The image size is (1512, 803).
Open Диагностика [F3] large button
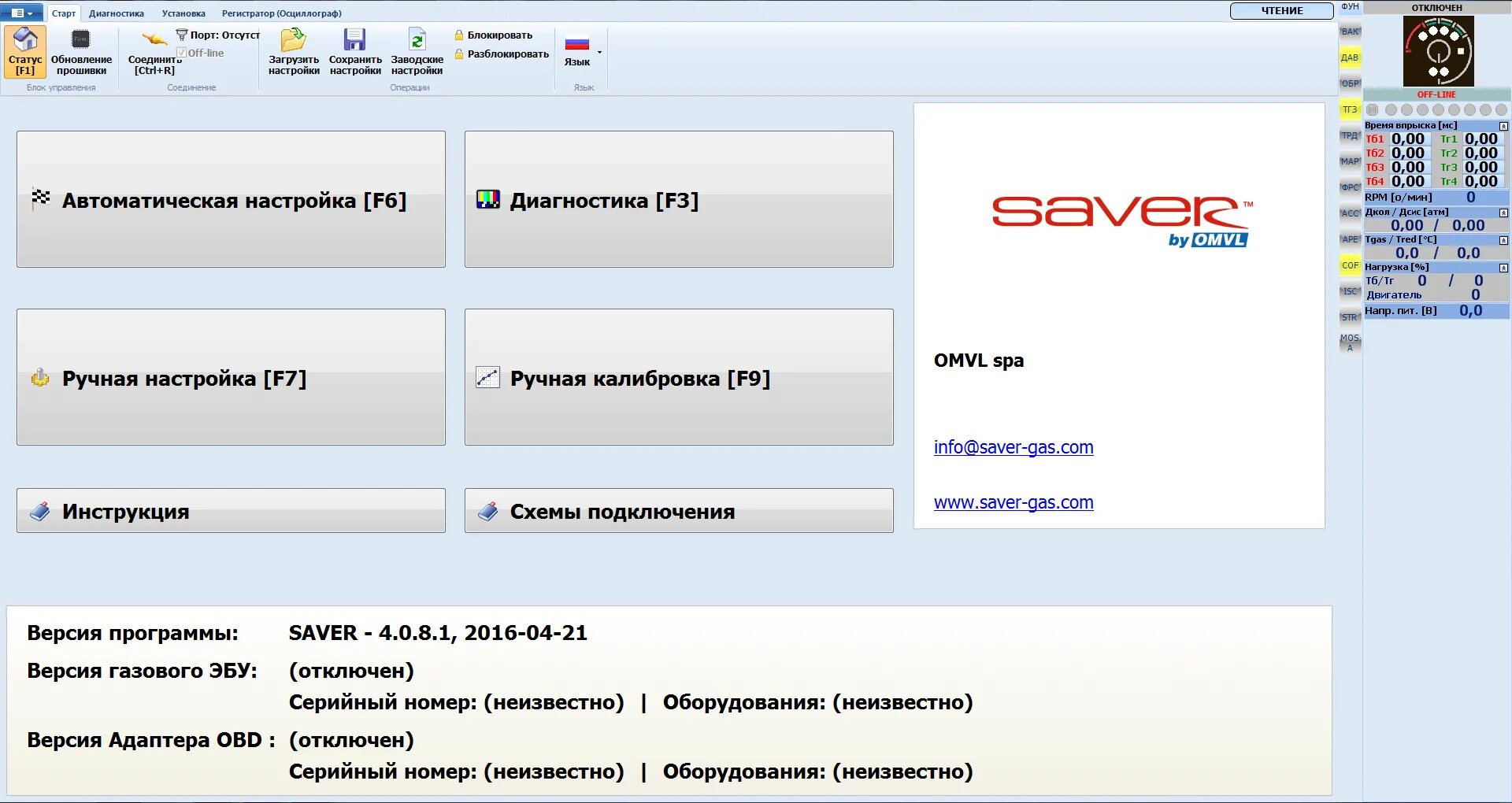[679, 199]
